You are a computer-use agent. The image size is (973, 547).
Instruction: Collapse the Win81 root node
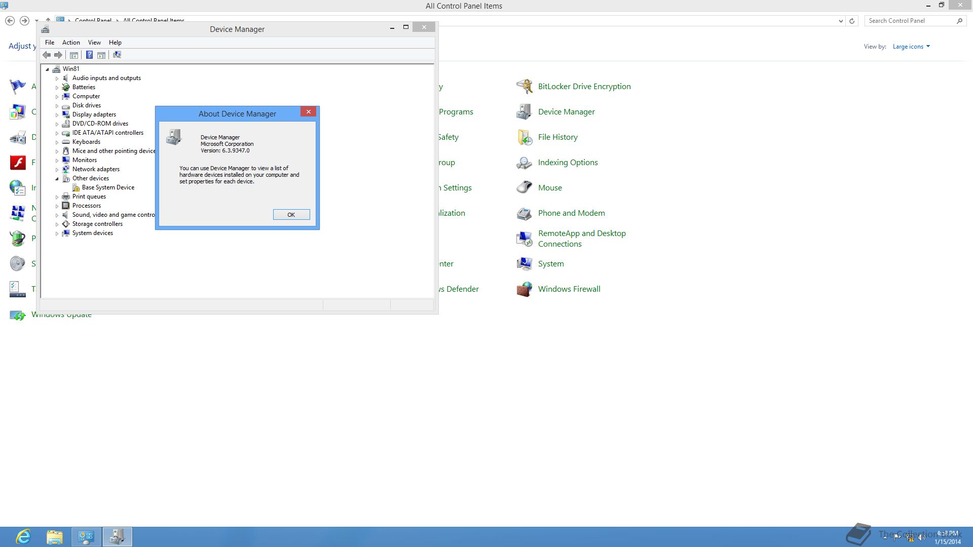point(48,69)
